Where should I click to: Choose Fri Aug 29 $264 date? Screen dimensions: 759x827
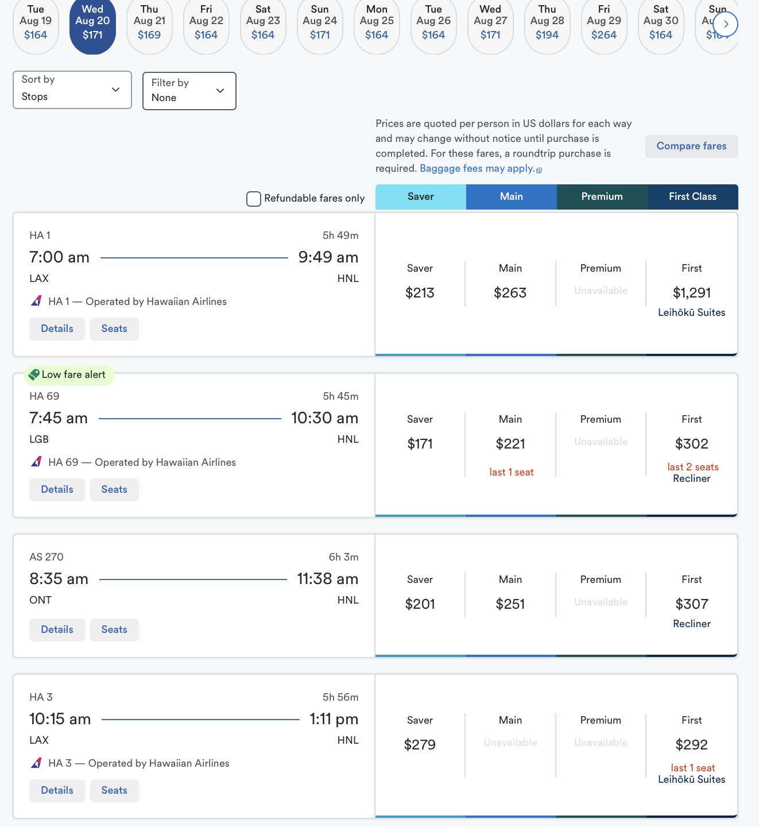tap(604, 23)
